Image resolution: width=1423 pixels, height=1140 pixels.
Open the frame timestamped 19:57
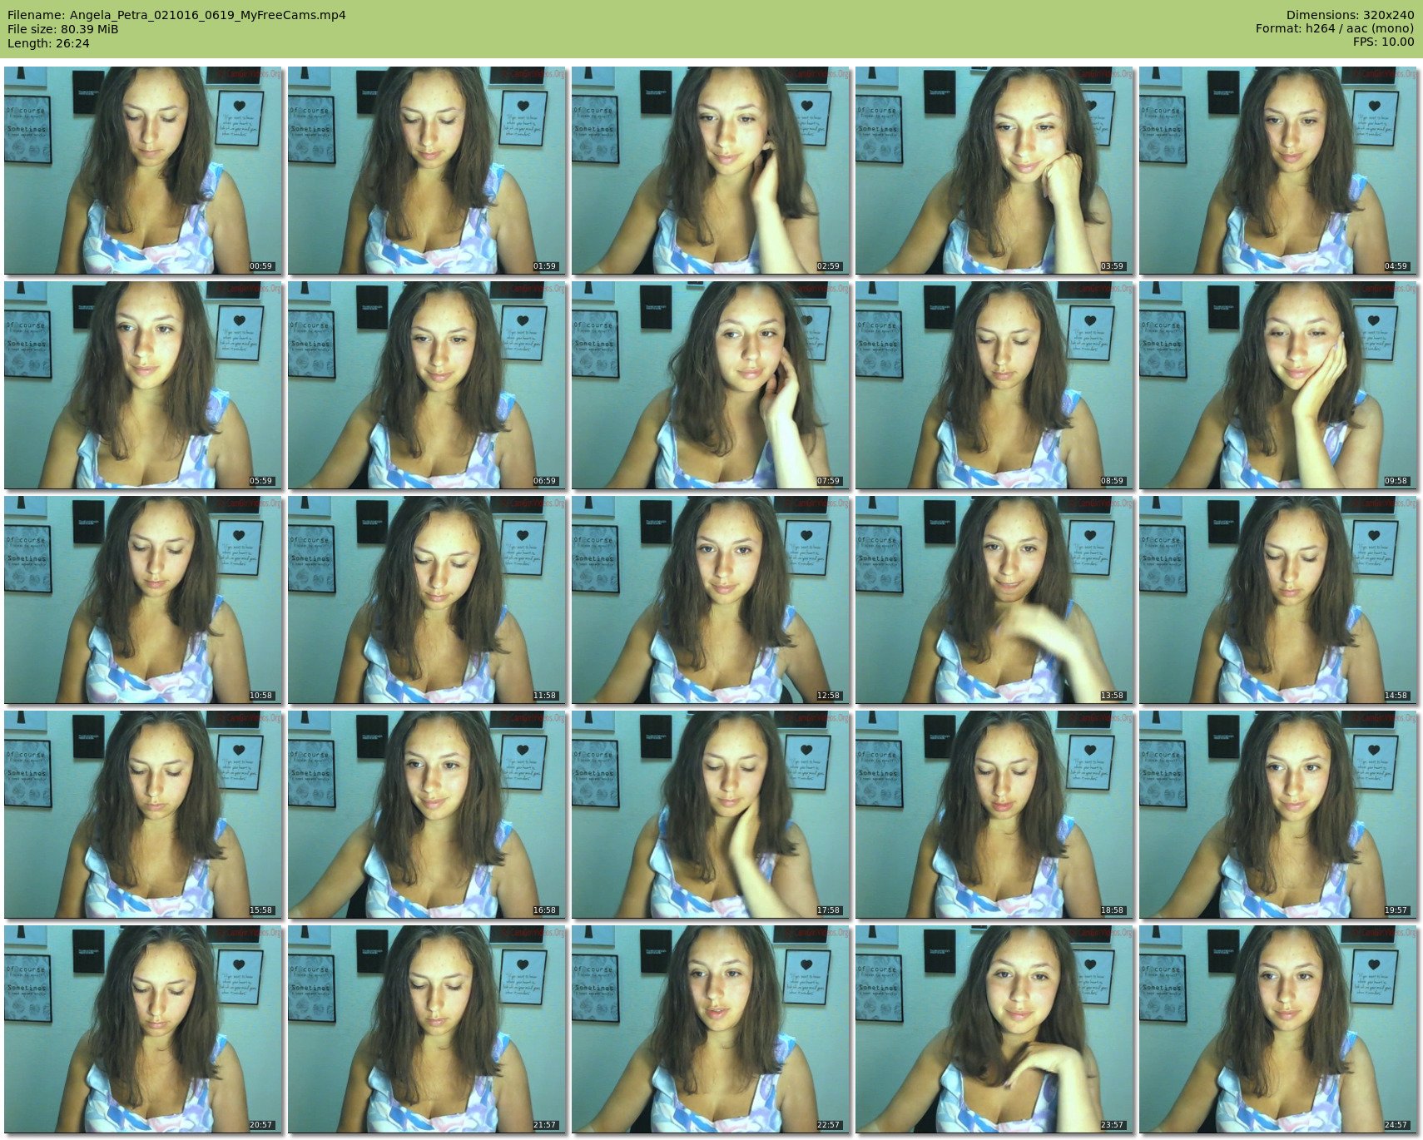point(1277,815)
